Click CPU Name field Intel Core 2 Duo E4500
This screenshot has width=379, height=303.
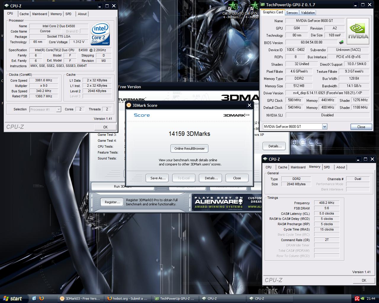[x=58, y=26]
